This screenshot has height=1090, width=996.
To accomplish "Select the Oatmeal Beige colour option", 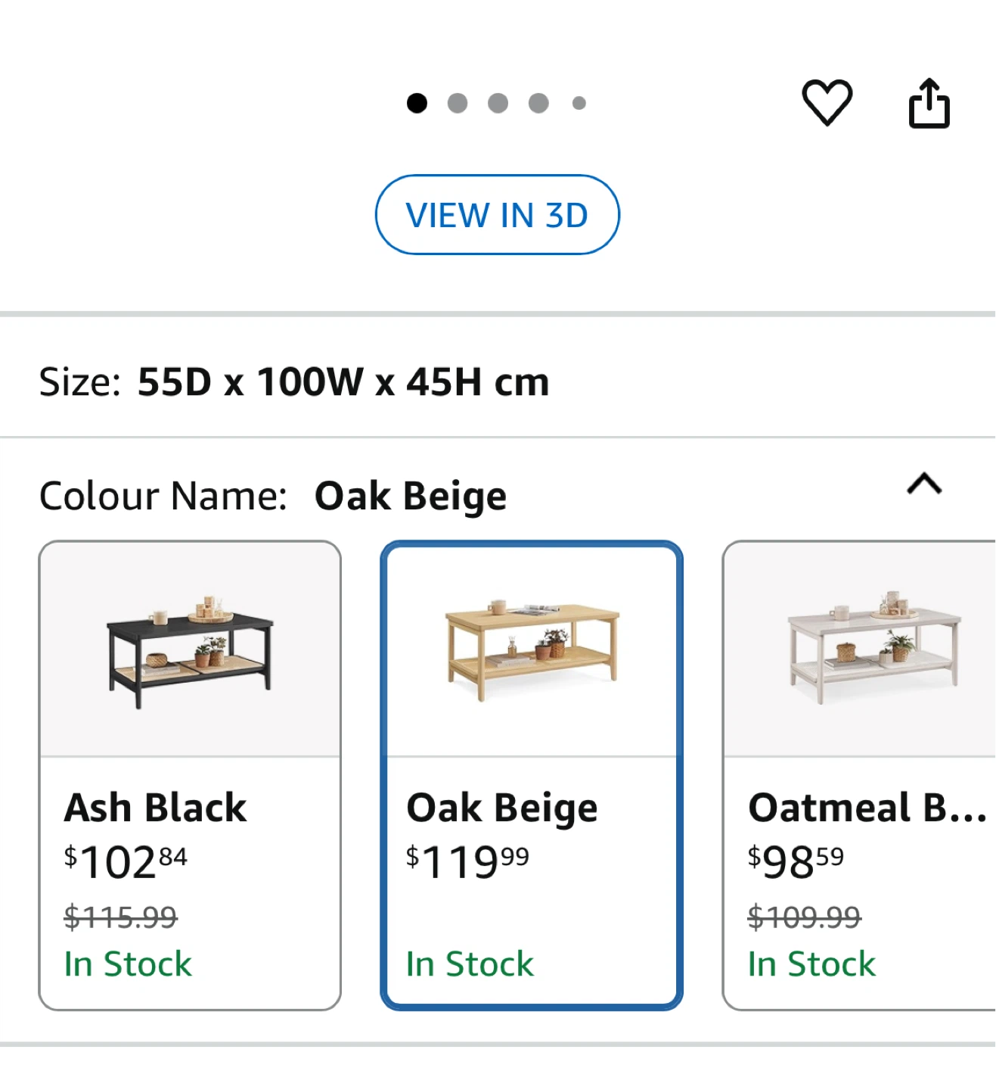I will [859, 775].
